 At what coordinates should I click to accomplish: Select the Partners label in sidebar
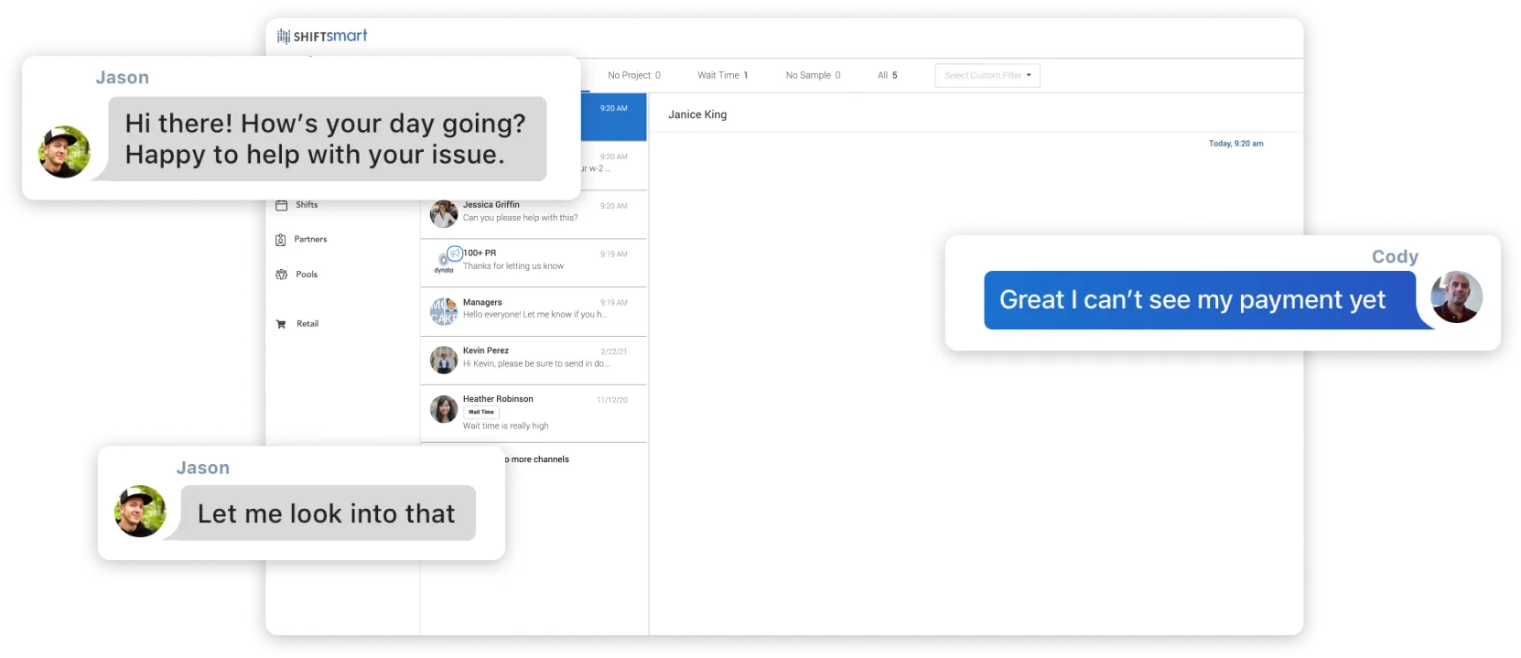click(x=310, y=240)
